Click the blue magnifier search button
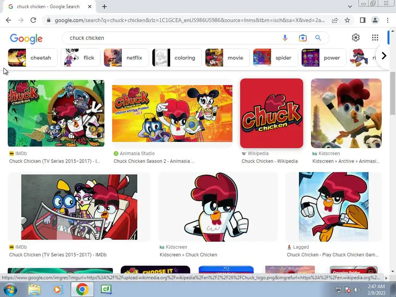 tap(318, 38)
